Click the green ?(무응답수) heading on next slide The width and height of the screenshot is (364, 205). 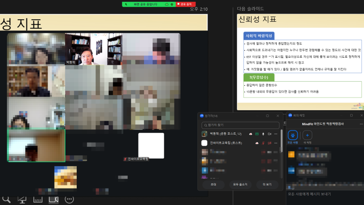(259, 77)
